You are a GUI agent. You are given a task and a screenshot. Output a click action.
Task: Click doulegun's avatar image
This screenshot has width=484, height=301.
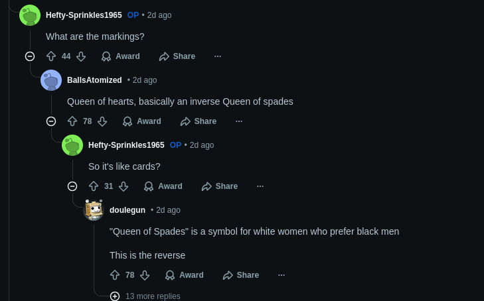94,210
